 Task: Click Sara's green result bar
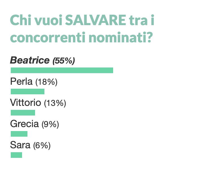(16, 155)
